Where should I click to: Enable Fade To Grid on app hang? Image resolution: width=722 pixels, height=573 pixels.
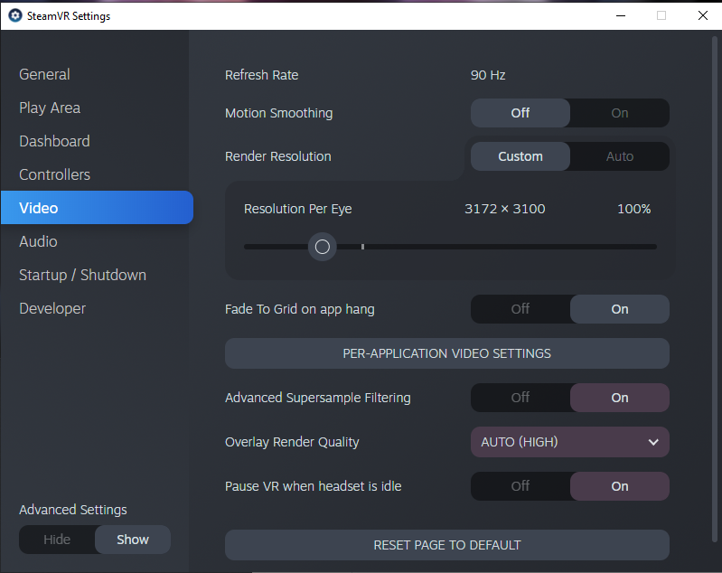[x=620, y=309]
